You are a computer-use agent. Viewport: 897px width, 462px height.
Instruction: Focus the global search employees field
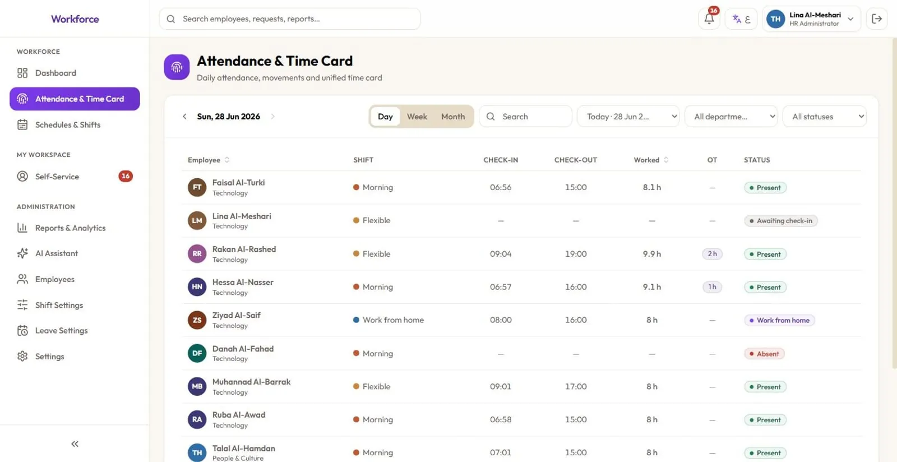[x=290, y=19]
